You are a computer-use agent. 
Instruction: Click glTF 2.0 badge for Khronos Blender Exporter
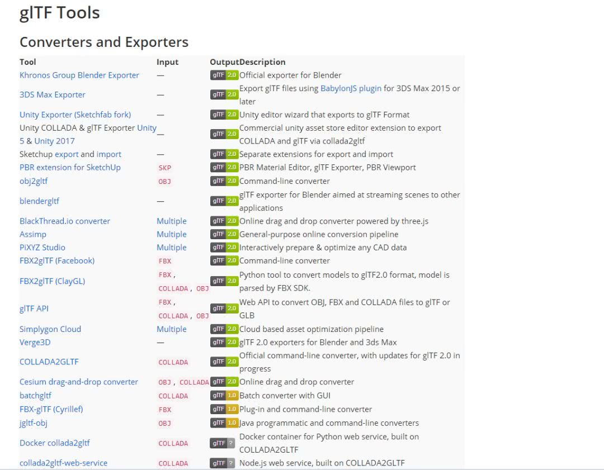[224, 75]
